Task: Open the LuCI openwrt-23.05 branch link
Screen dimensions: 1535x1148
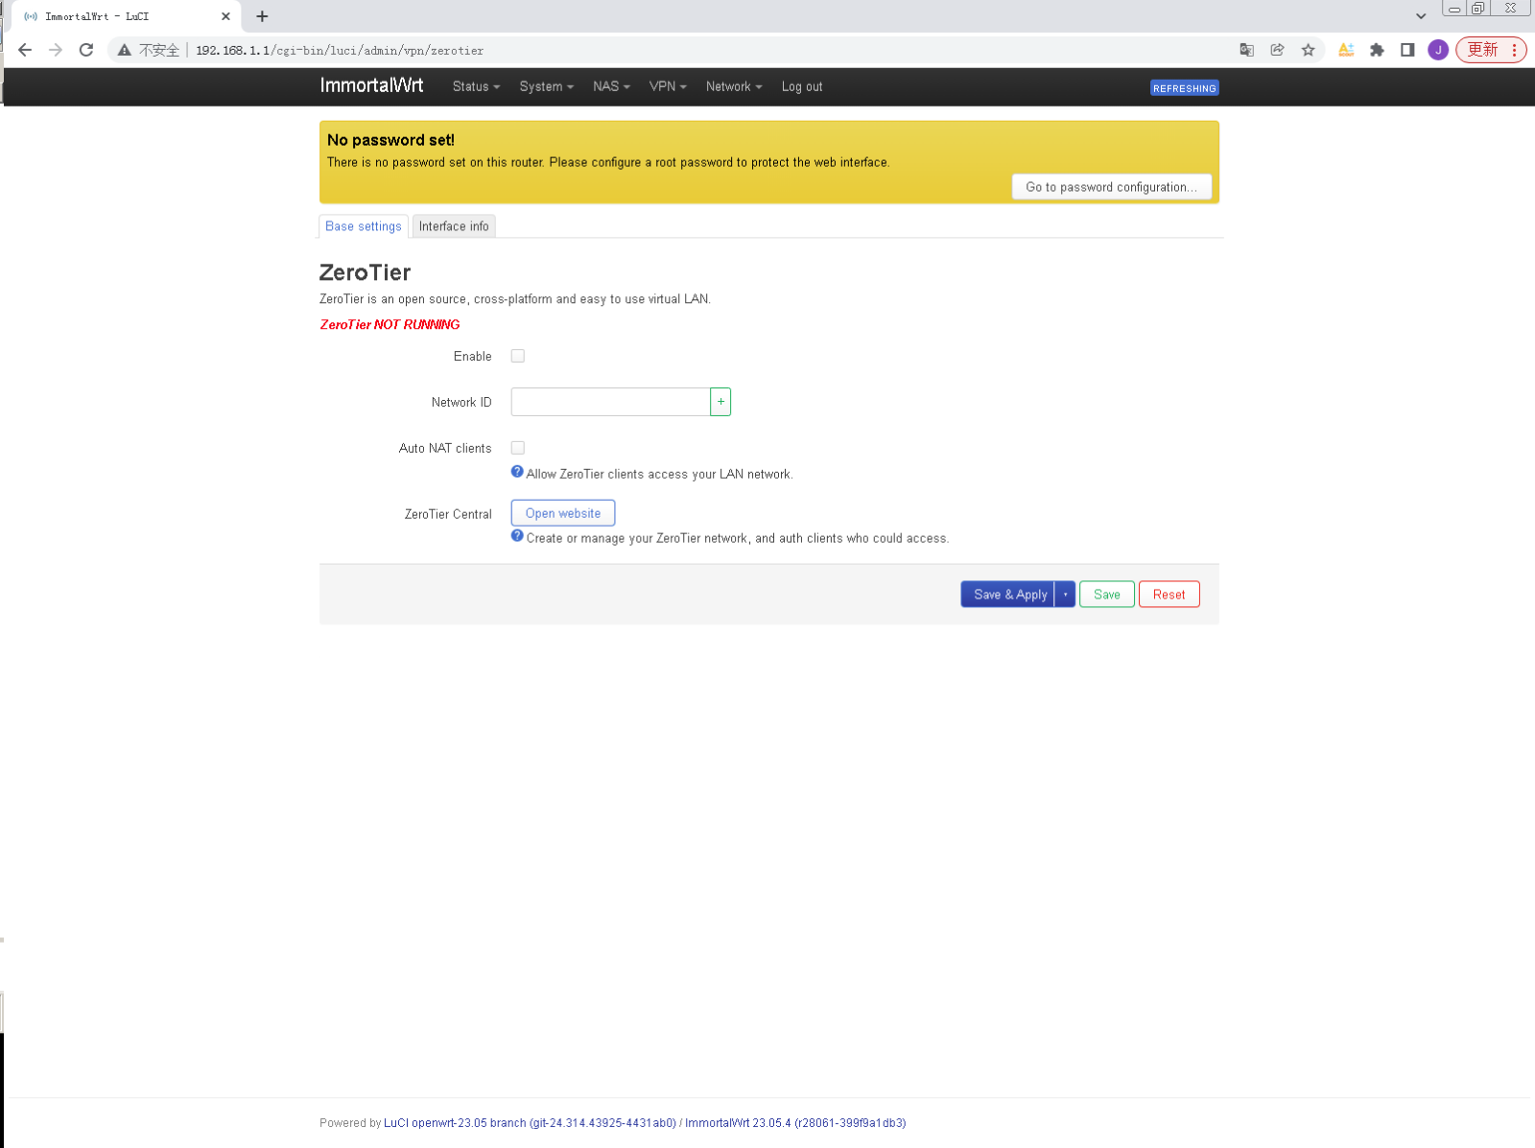Action: tap(530, 1123)
